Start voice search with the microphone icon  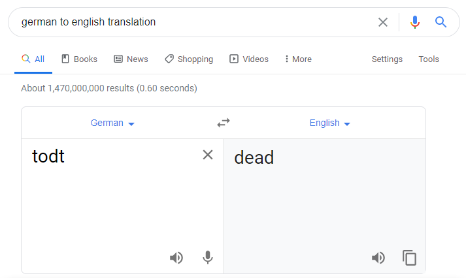(414, 22)
